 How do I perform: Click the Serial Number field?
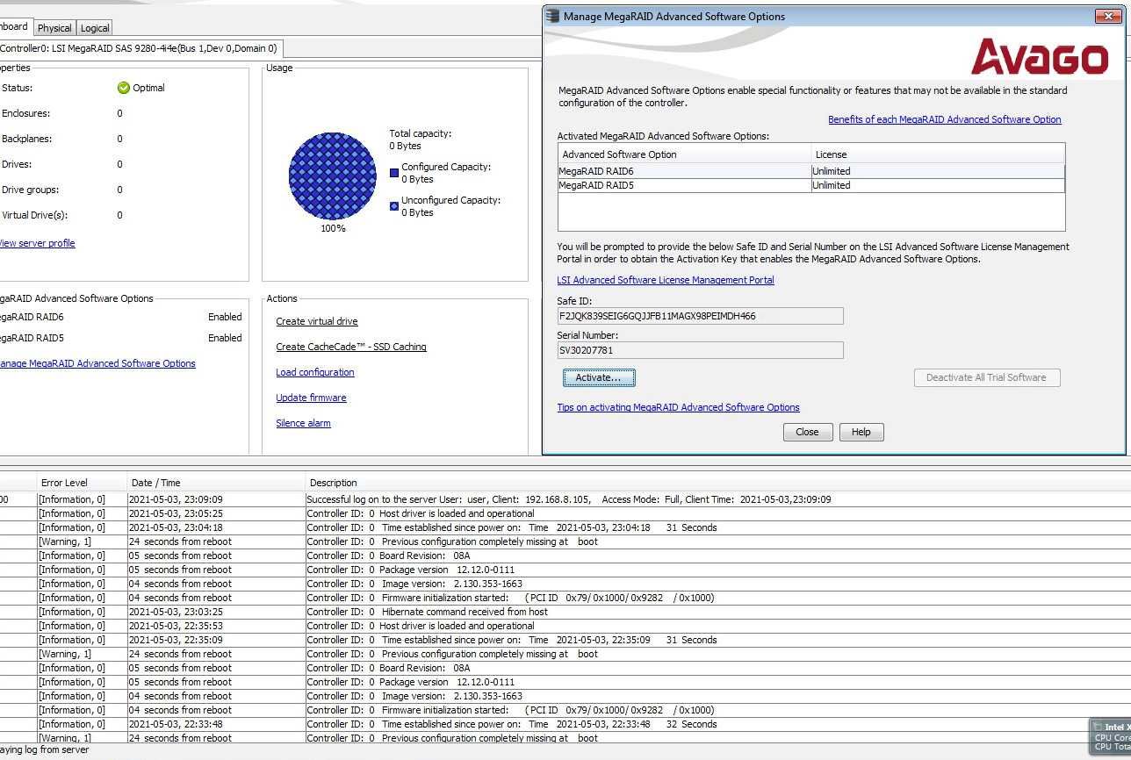(x=700, y=350)
